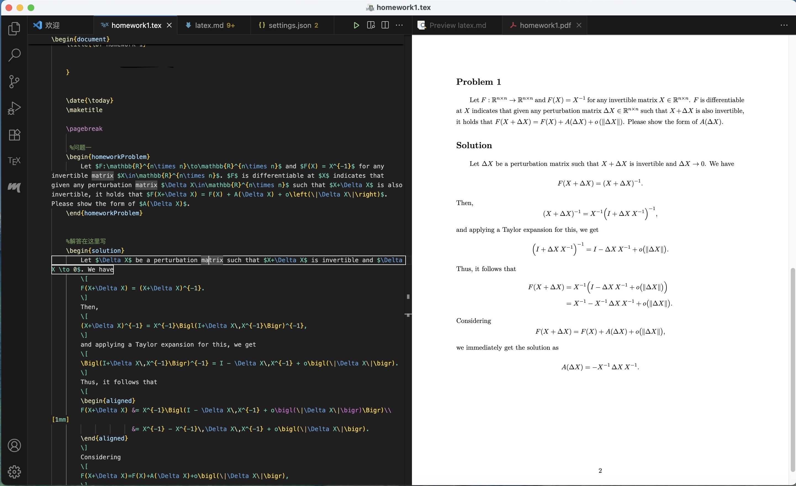Open the Explorer panel in activity bar
The height and width of the screenshot is (486, 796).
tap(14, 28)
